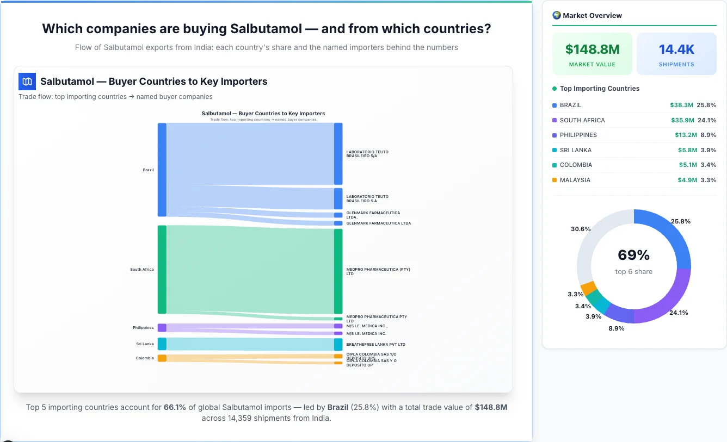Click the map icon beside the Sankey chart title

pos(27,81)
